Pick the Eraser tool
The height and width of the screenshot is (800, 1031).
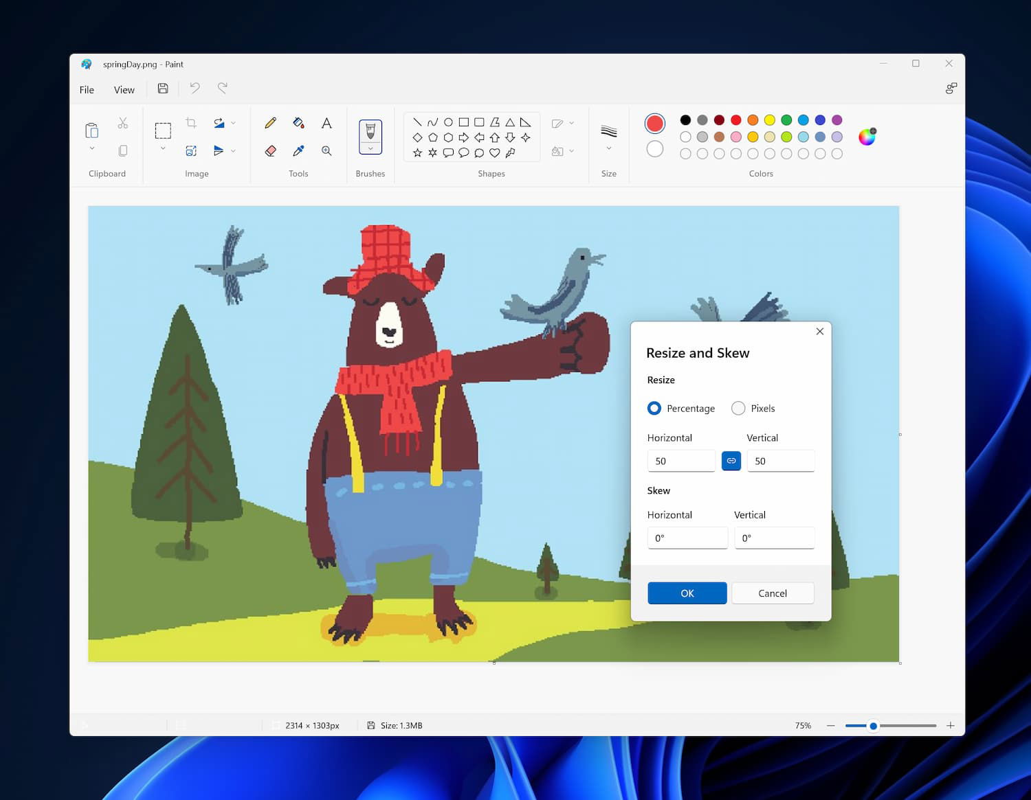[x=270, y=150]
